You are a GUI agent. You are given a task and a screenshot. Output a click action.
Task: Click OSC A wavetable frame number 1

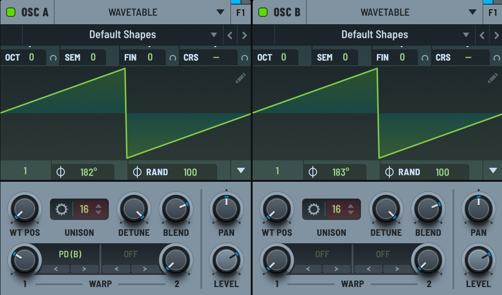tap(25, 171)
